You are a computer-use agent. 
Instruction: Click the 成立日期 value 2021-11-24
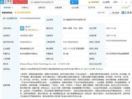tap(111, 28)
